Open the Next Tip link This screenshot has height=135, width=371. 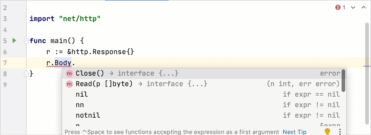pyautogui.click(x=295, y=132)
